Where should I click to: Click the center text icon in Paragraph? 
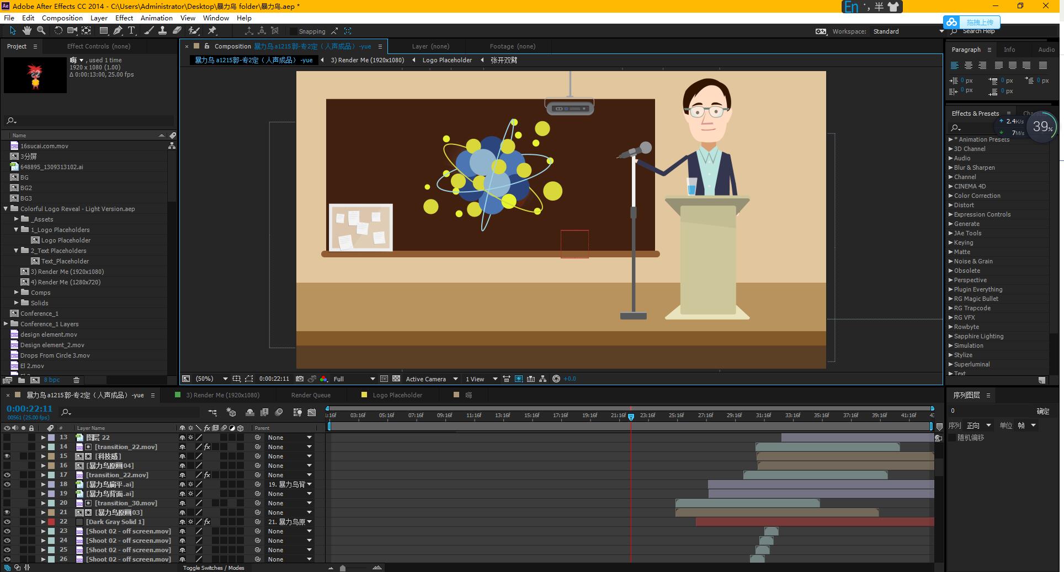(968, 65)
